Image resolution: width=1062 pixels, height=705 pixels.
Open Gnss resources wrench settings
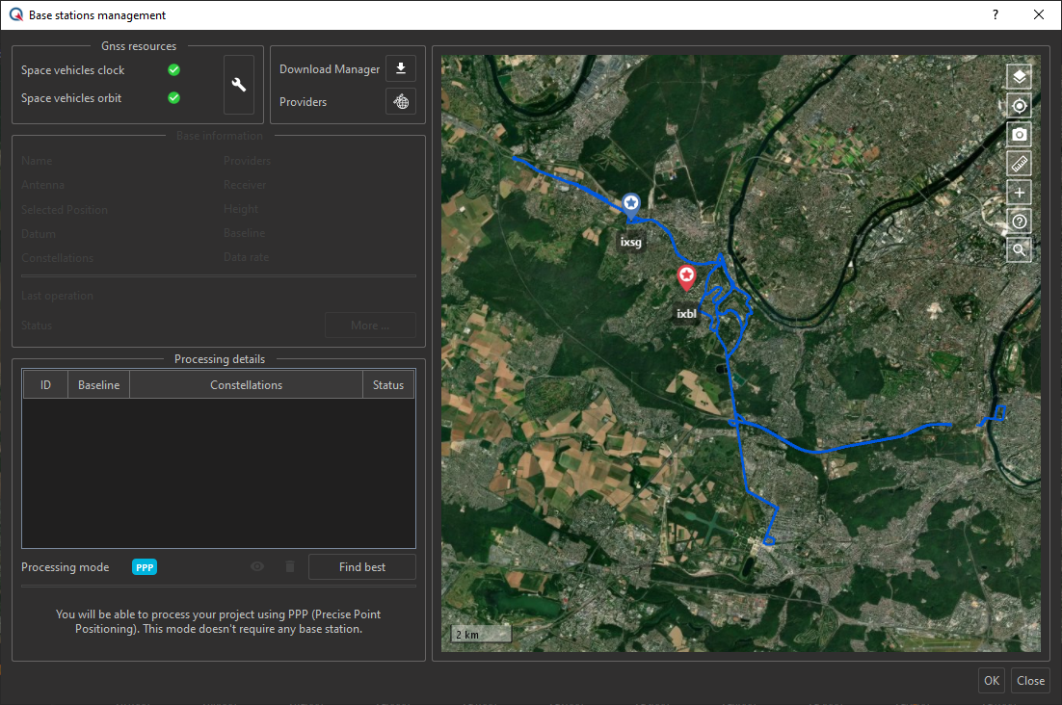pos(239,85)
